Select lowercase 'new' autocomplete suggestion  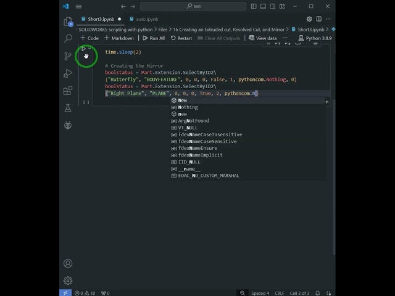[x=248, y=114]
